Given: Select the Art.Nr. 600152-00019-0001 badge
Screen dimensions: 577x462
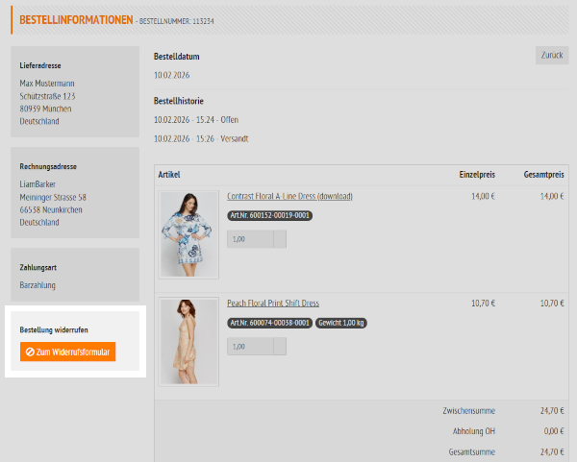Looking at the screenshot, I should pyautogui.click(x=269, y=215).
